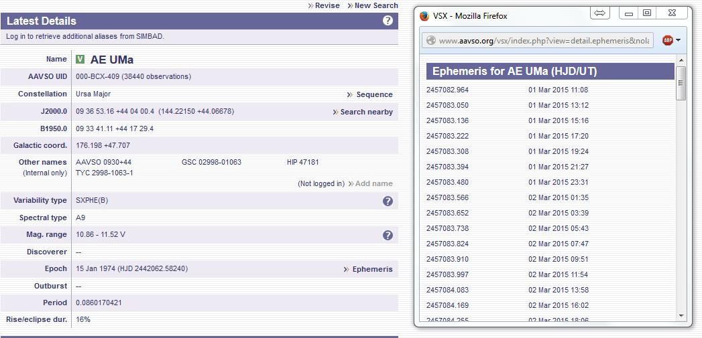Click the ephemeris scrollbar thumb
The height and width of the screenshot is (338, 702).
(x=681, y=83)
